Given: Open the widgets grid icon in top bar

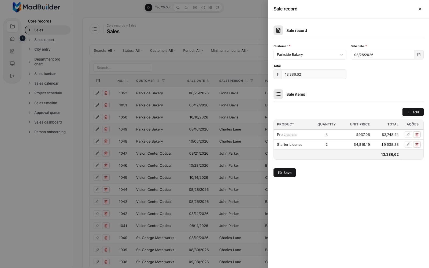Looking at the screenshot, I should click(210, 8).
